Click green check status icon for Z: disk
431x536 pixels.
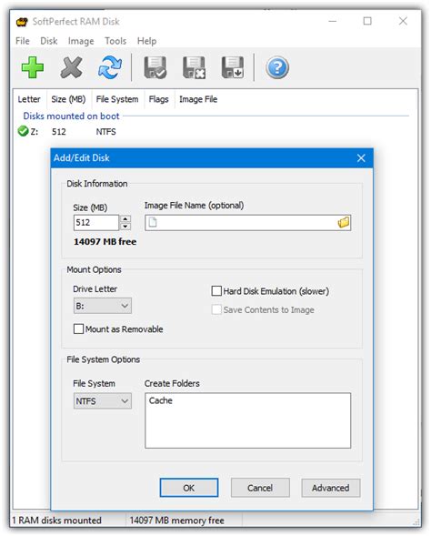pyautogui.click(x=23, y=131)
